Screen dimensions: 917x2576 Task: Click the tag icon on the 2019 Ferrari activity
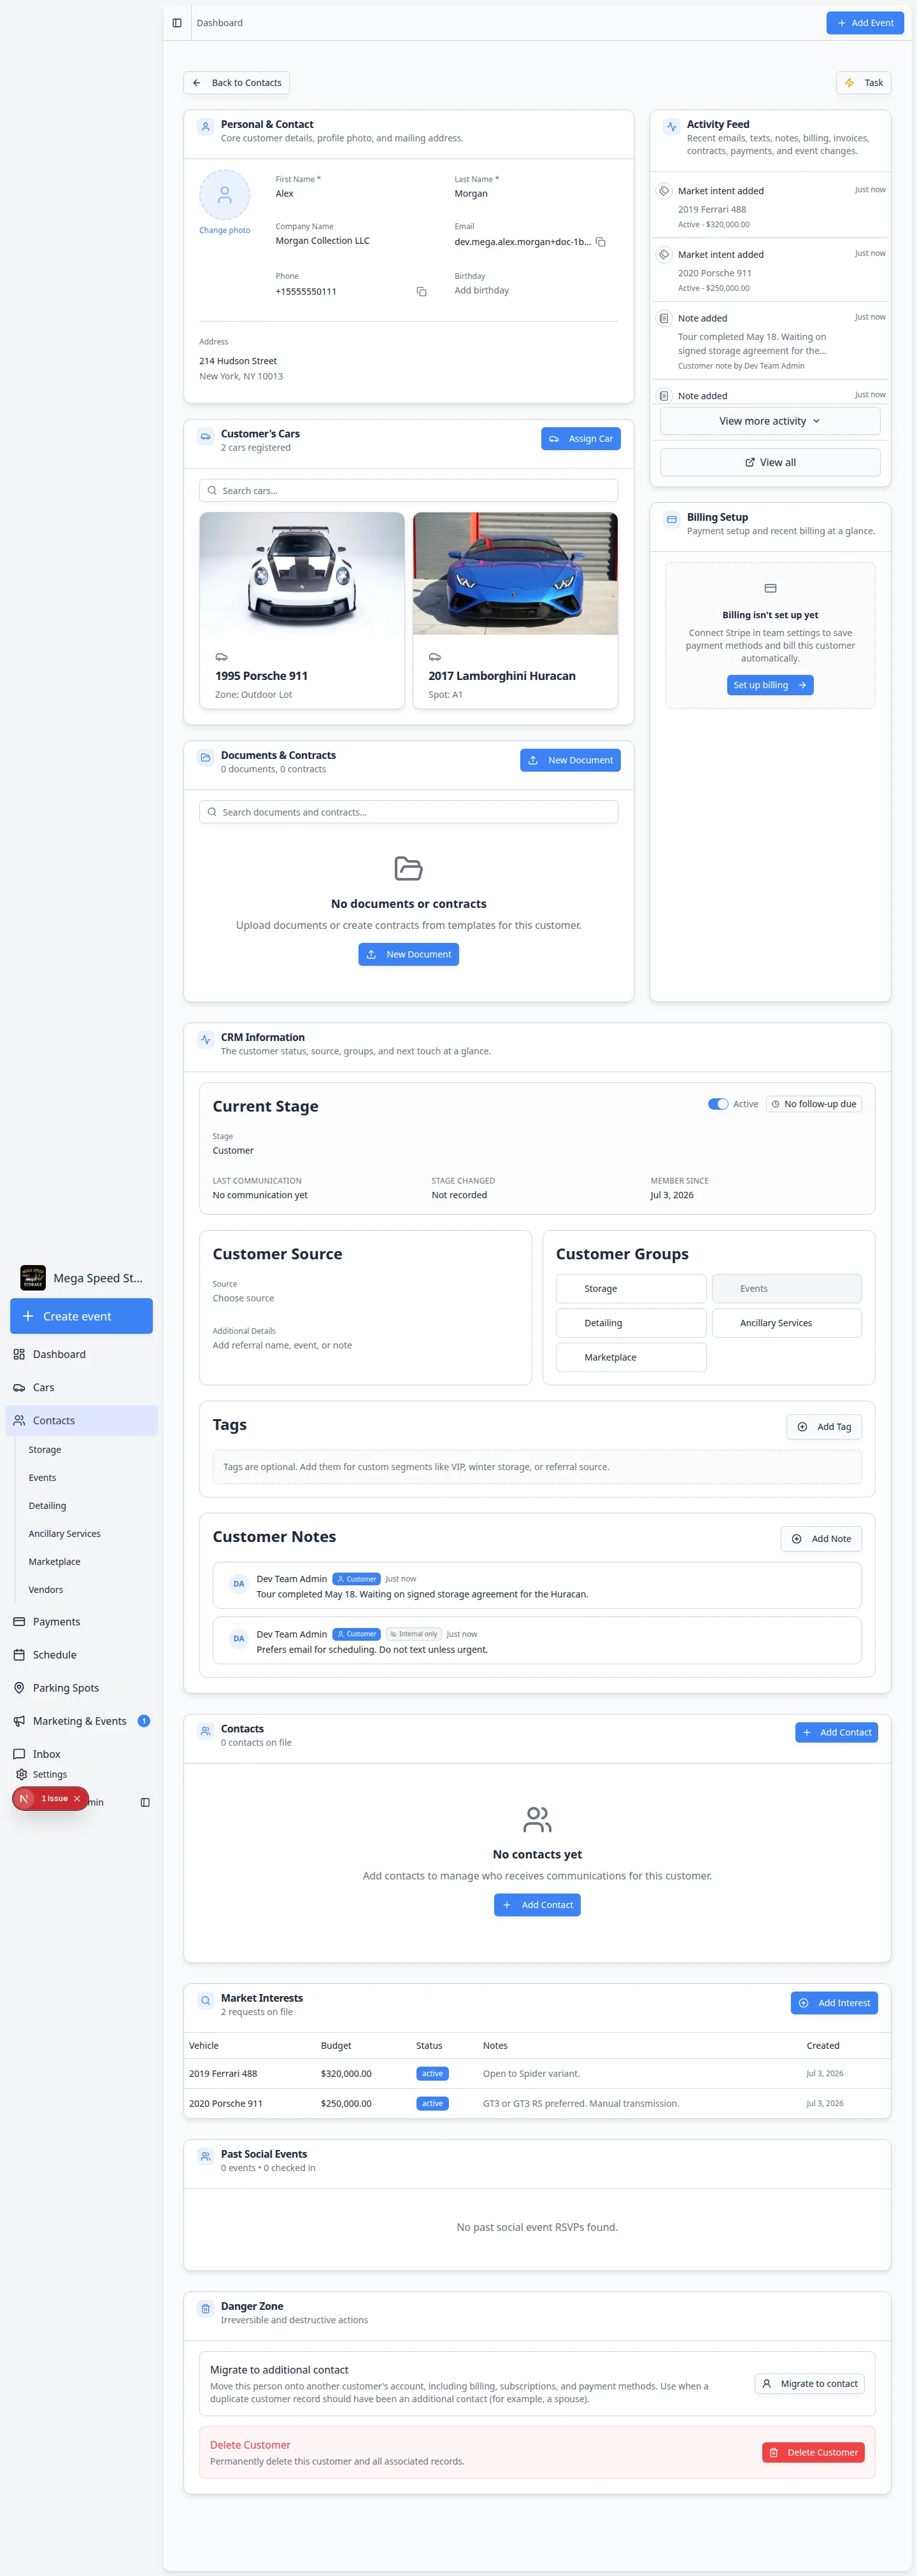tap(664, 191)
